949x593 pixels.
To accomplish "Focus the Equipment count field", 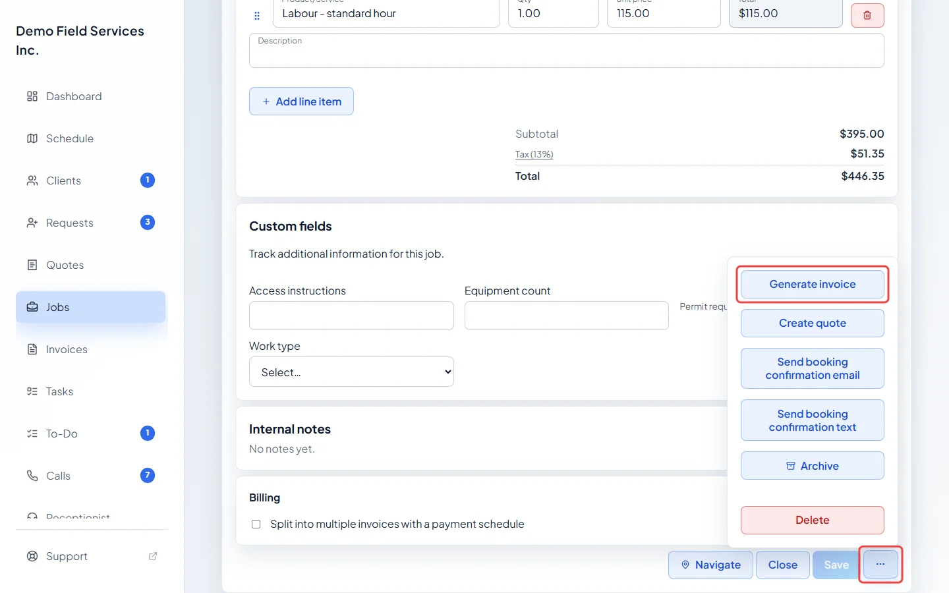I will pos(567,316).
